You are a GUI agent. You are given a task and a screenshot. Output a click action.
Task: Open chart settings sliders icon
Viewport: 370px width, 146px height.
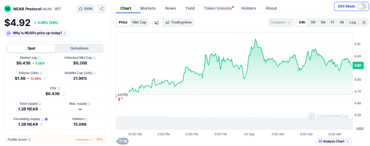(364, 22)
